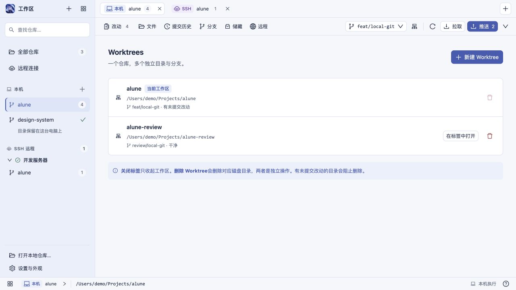Collapse the 开发服务器 group

point(10,160)
